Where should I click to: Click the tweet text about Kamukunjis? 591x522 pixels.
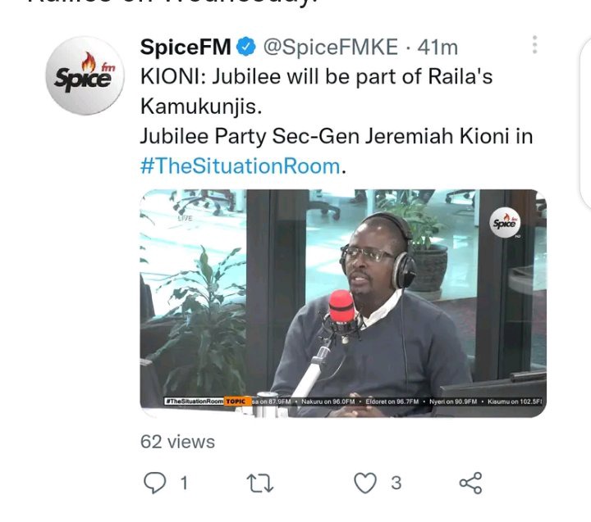[317, 91]
